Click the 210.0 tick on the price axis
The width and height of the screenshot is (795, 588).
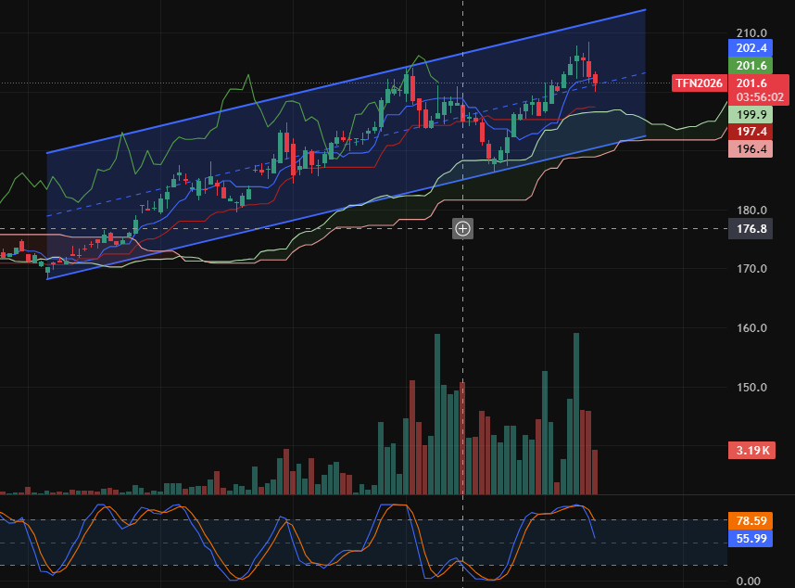pyautogui.click(x=751, y=32)
